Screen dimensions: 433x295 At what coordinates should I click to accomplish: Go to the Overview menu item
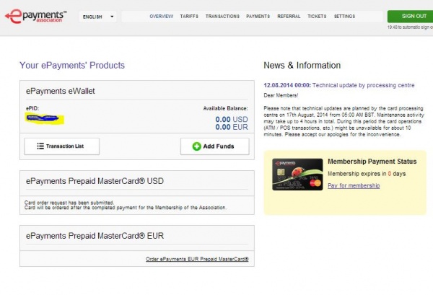click(x=161, y=17)
